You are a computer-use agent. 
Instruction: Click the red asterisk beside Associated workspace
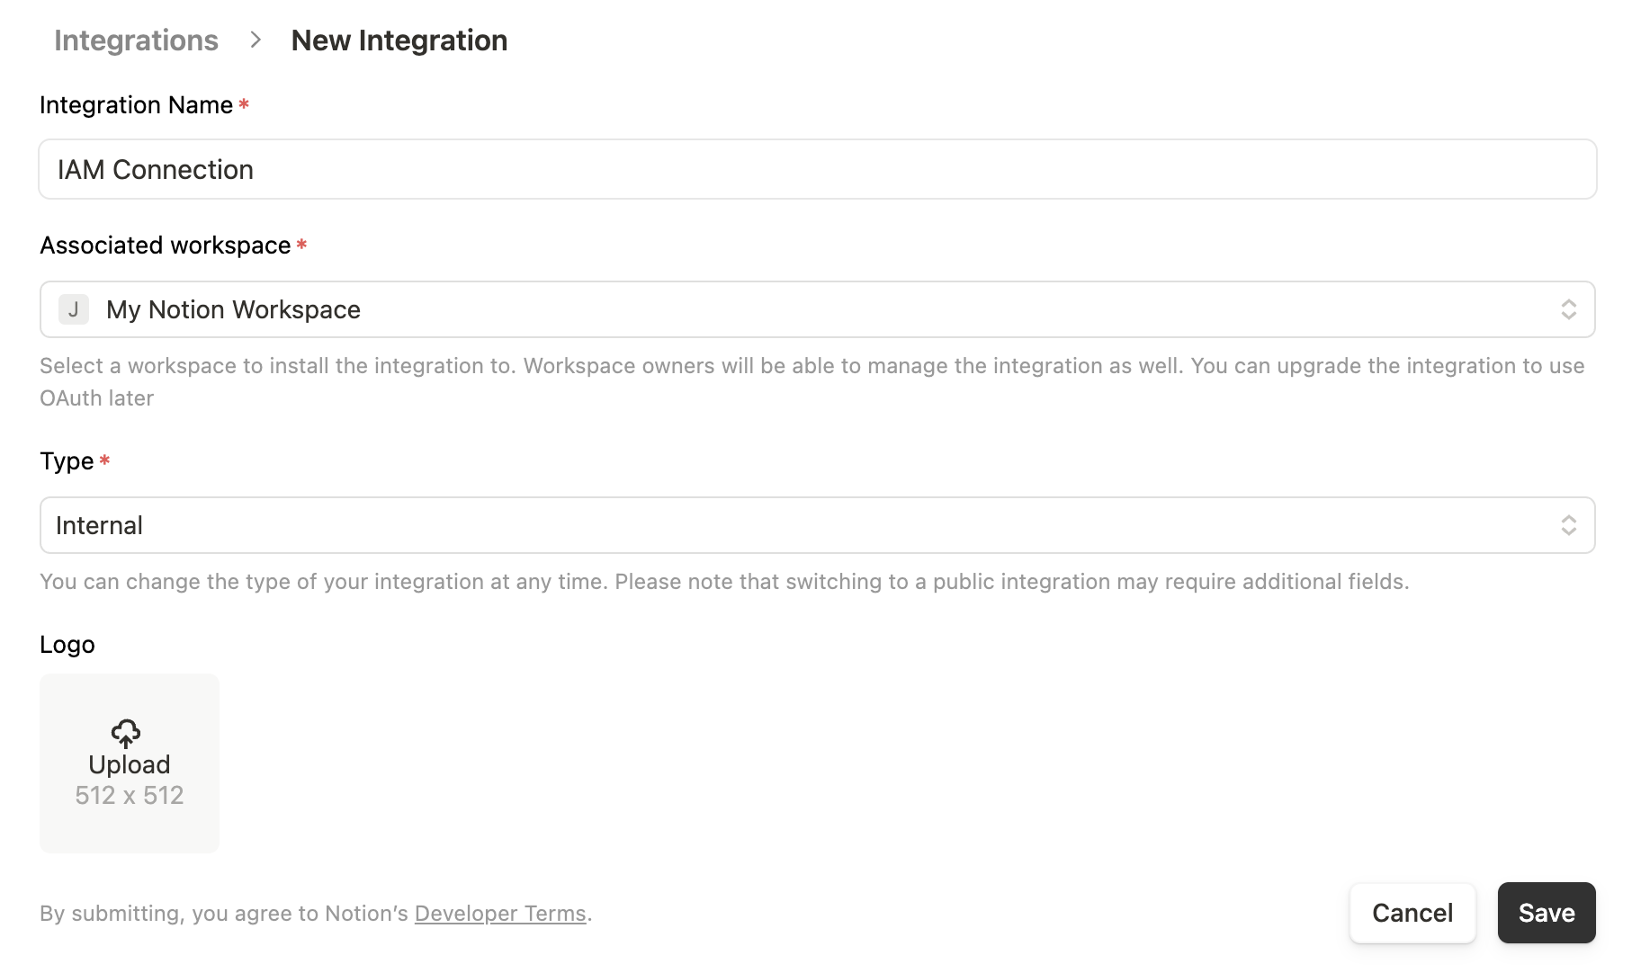click(301, 245)
